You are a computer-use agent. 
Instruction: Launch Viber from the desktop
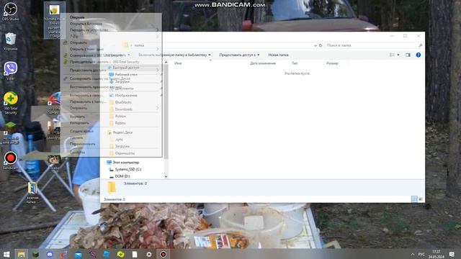click(x=10, y=71)
